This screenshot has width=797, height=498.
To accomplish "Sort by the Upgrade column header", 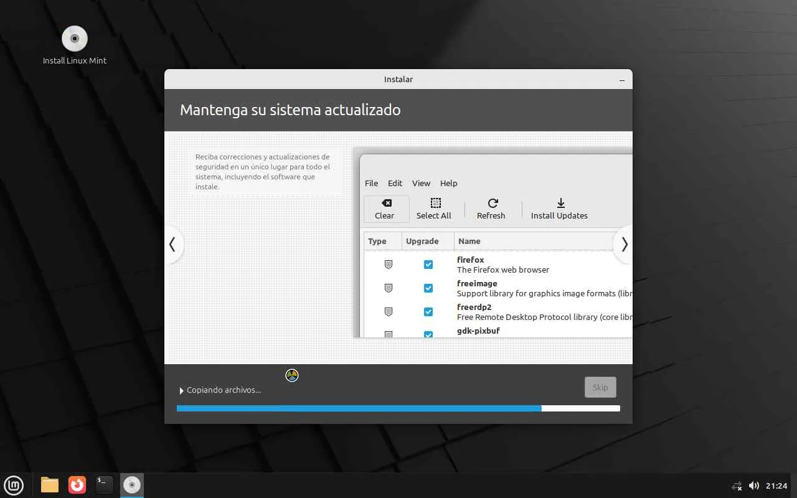I will [x=428, y=241].
